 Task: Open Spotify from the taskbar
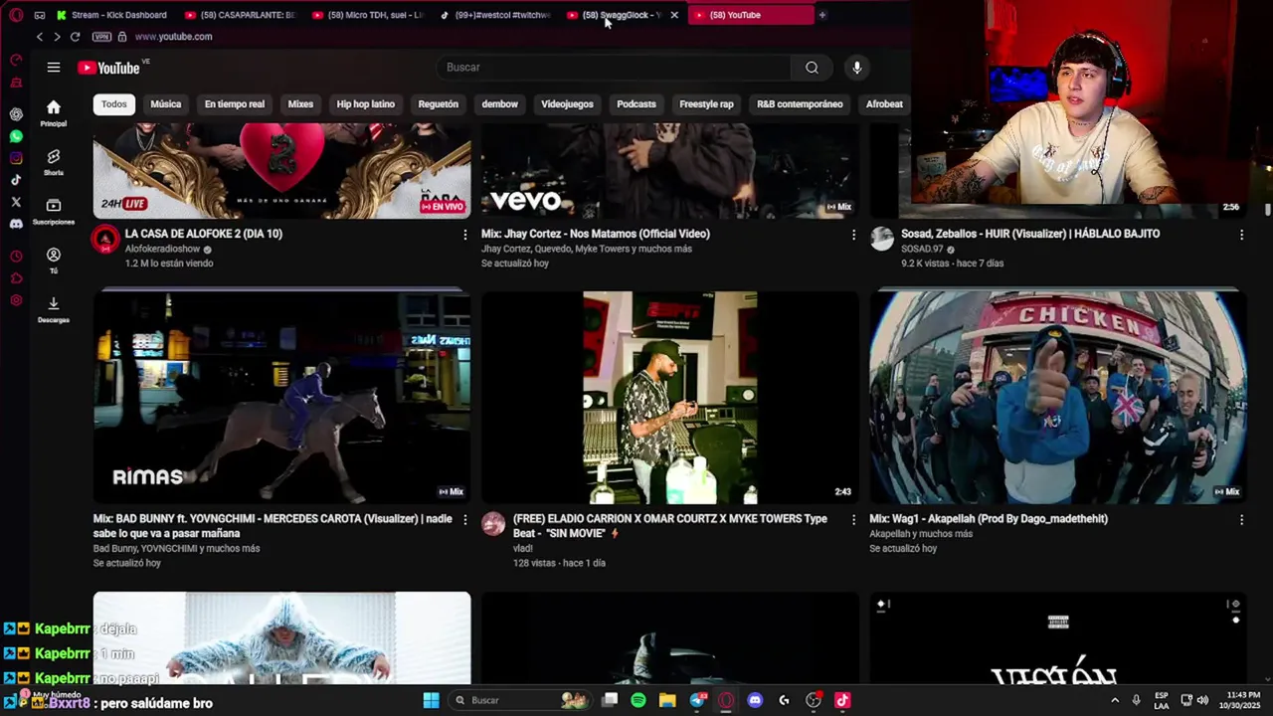tap(638, 700)
